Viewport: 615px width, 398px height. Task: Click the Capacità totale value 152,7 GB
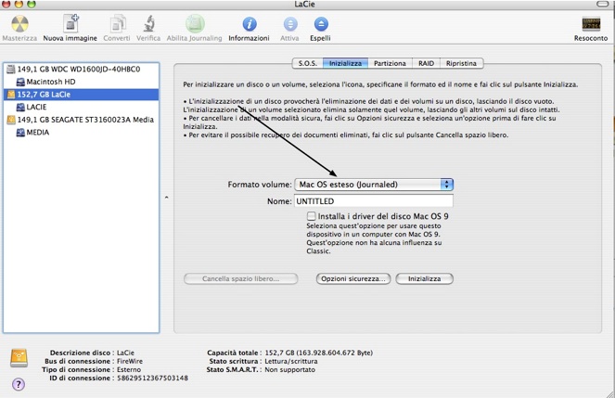318,353
